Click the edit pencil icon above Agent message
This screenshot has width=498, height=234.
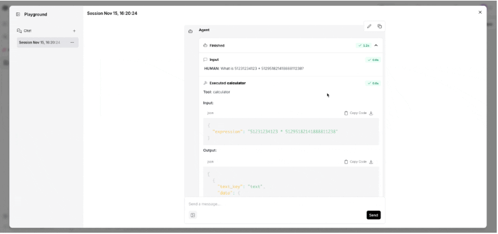[x=369, y=27]
